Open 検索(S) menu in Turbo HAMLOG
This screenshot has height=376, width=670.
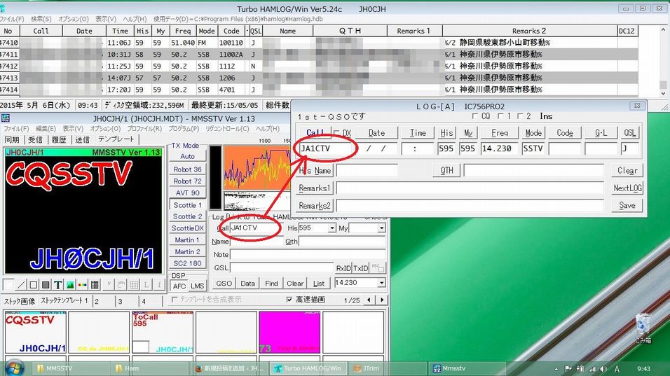(x=41, y=19)
